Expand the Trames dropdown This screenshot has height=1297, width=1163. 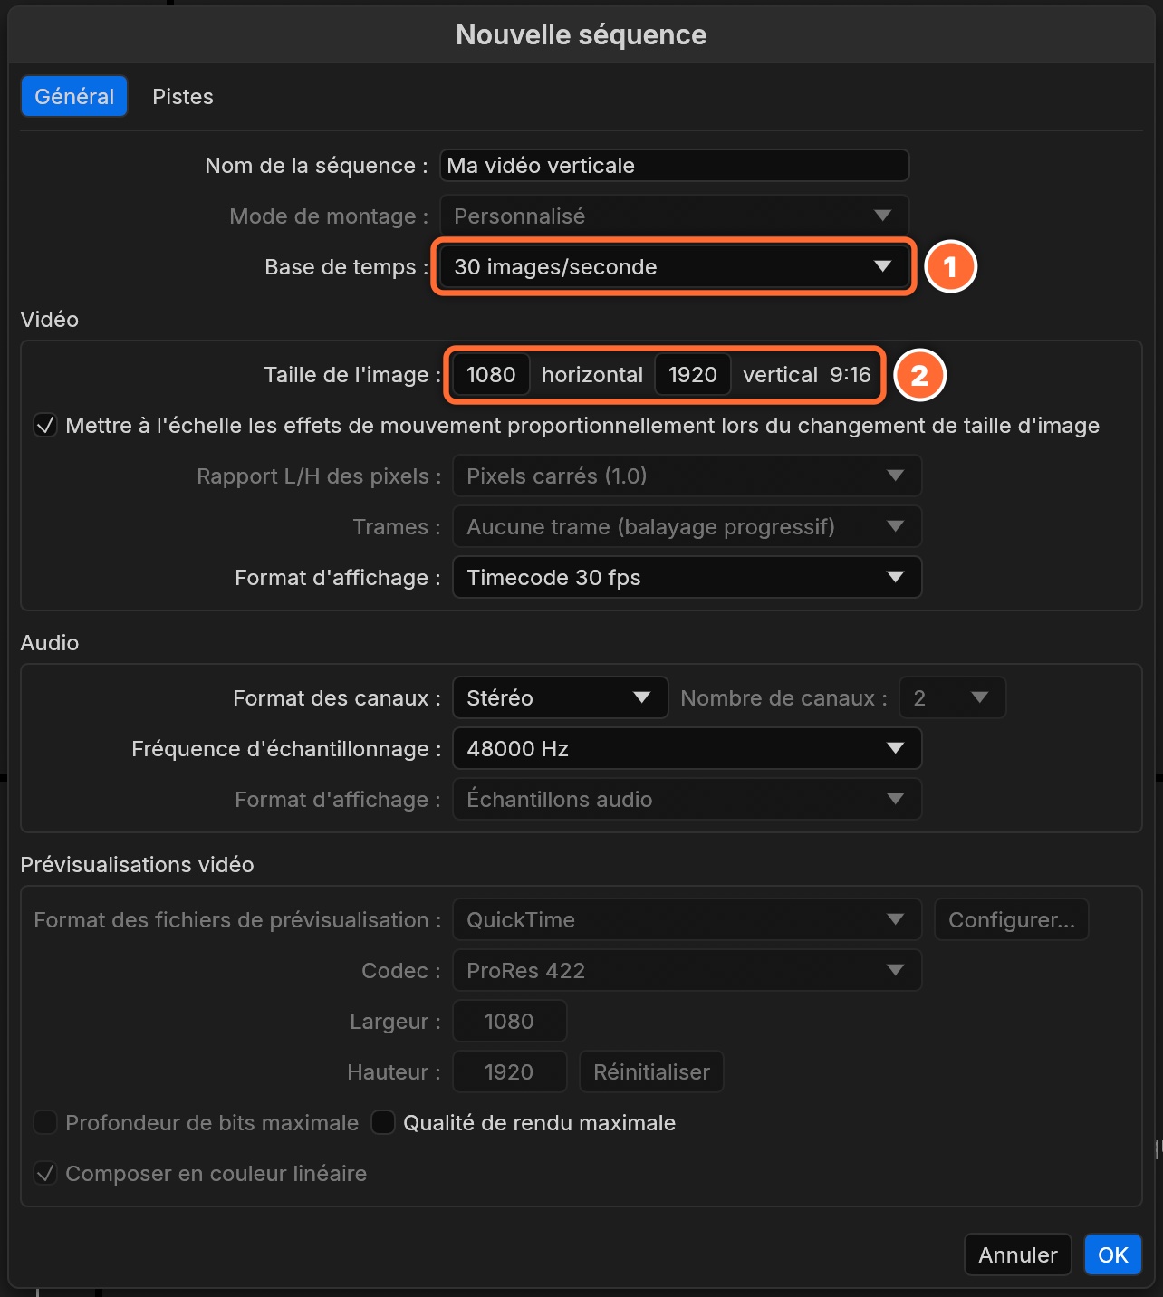click(687, 527)
